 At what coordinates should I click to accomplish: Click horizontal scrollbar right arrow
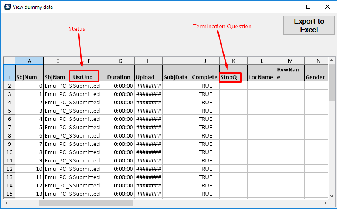pos(325,203)
